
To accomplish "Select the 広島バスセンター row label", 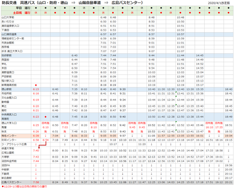I will (x=11, y=182).
